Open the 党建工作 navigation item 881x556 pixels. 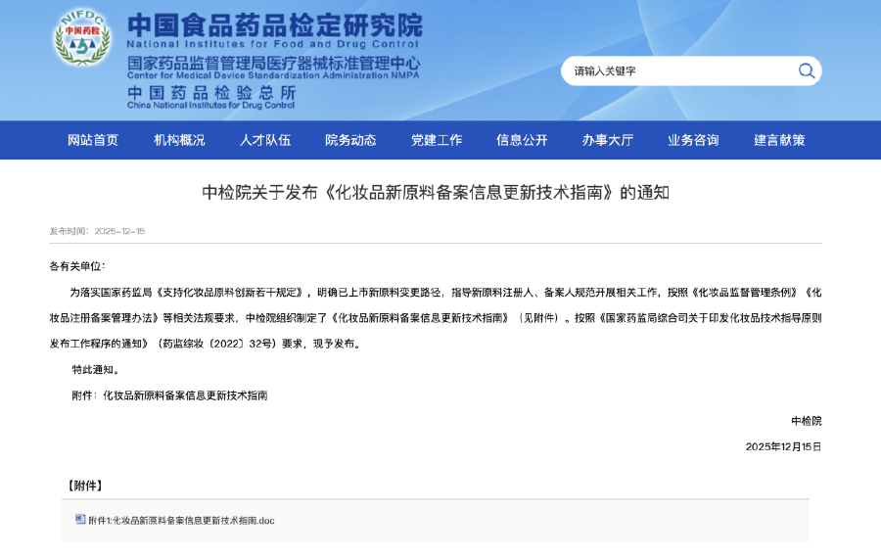(x=437, y=140)
